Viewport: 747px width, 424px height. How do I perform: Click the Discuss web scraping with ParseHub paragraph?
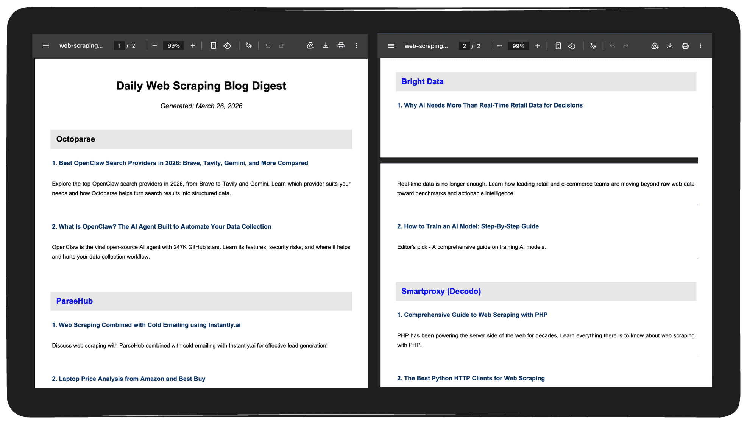(x=190, y=345)
